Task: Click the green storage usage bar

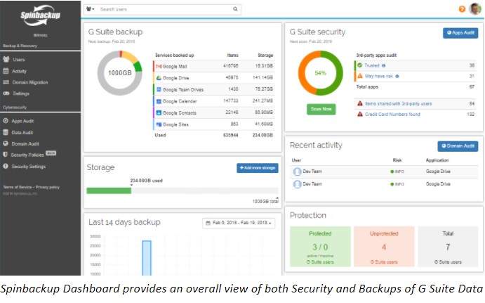Action: (109, 191)
